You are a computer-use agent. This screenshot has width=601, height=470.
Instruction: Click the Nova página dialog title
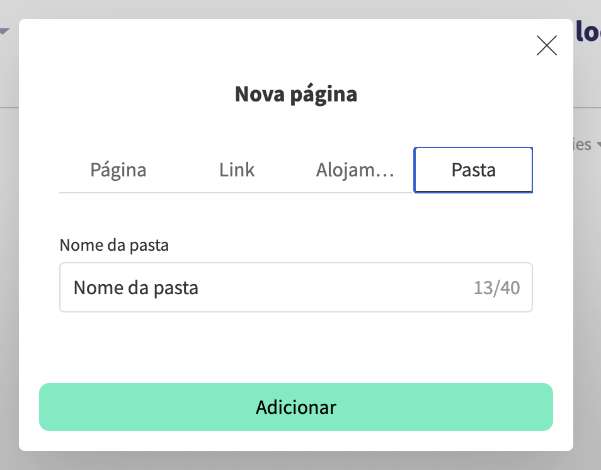coord(295,93)
